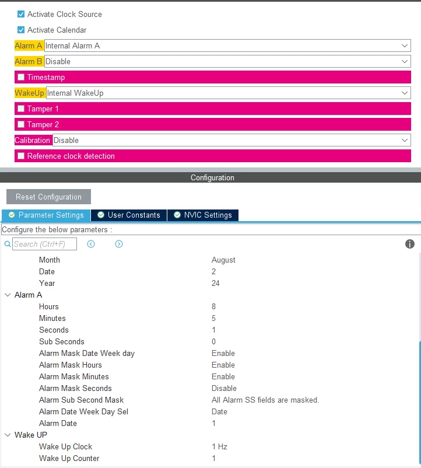Toggle Reference clock detection checkbox

(21, 156)
